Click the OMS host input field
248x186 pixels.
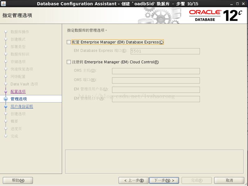coord(156,71)
